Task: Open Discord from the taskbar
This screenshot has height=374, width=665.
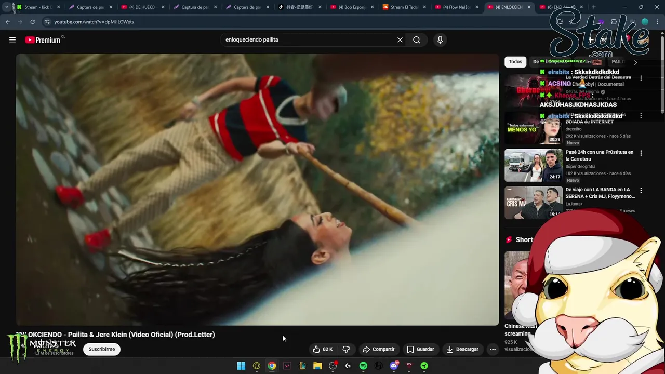Action: click(x=394, y=366)
